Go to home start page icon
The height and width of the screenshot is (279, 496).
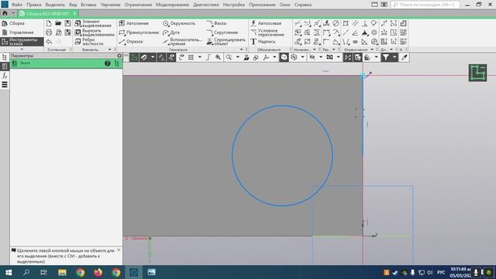5,14
